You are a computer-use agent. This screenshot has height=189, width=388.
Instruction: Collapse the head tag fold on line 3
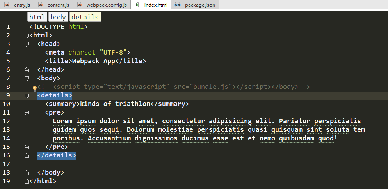(27, 44)
